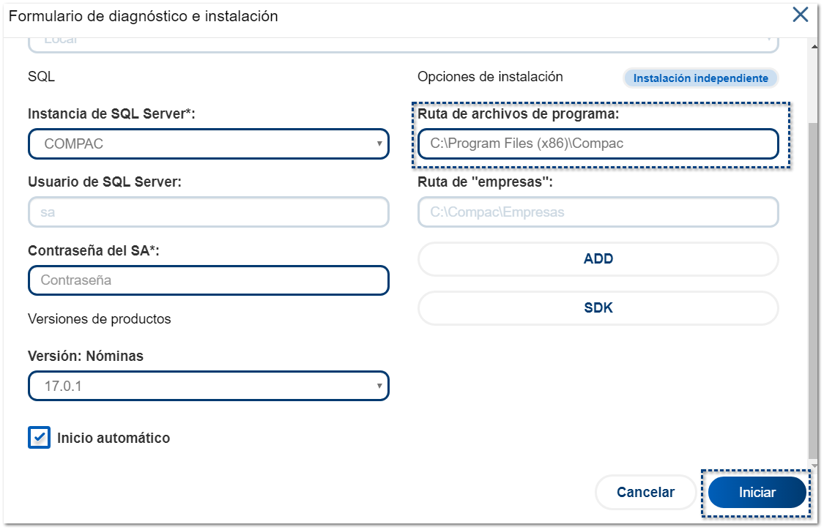Click the Inicio automático label text

pos(113,438)
